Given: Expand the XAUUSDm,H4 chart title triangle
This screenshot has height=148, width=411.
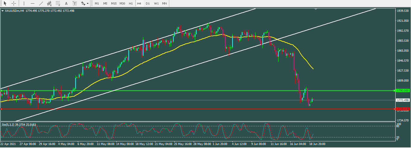Looking at the screenshot, I should pos(3,11).
